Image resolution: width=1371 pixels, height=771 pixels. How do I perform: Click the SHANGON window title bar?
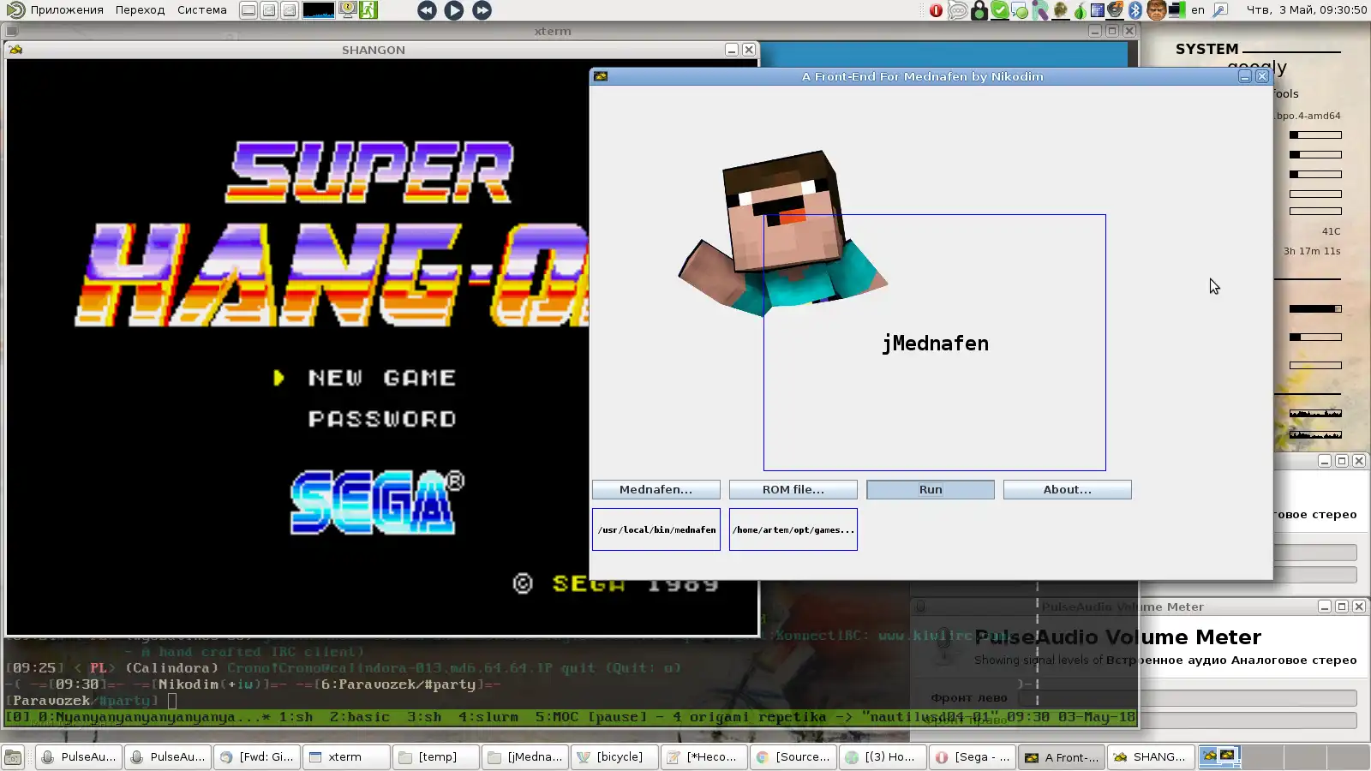[373, 50]
